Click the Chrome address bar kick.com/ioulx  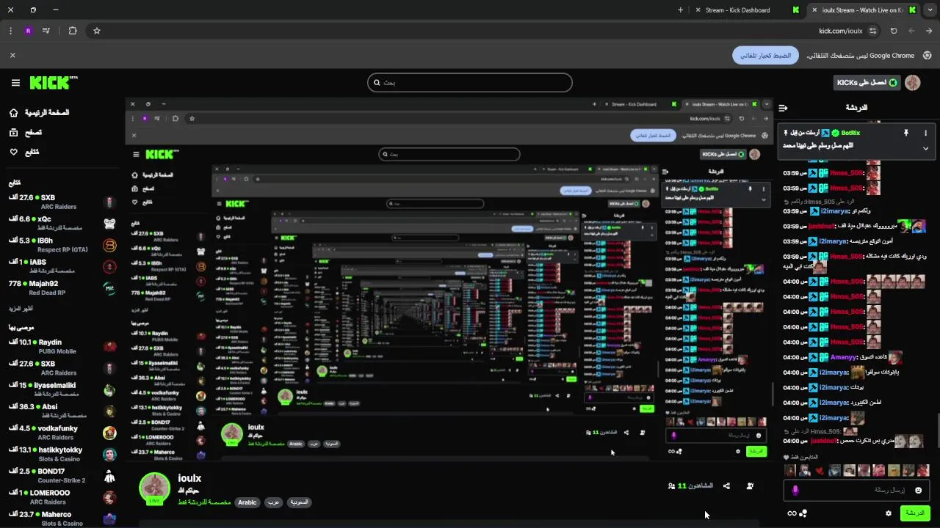pyautogui.click(x=840, y=31)
